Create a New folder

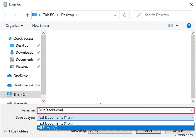[41, 26]
